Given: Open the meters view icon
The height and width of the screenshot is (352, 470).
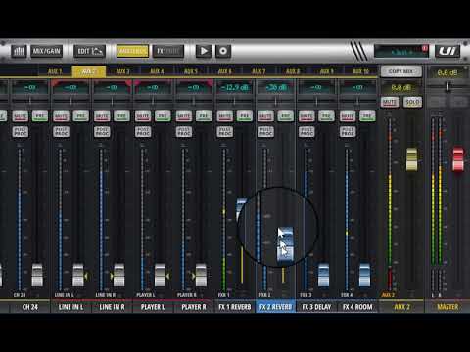Looking at the screenshot, I should [x=19, y=51].
